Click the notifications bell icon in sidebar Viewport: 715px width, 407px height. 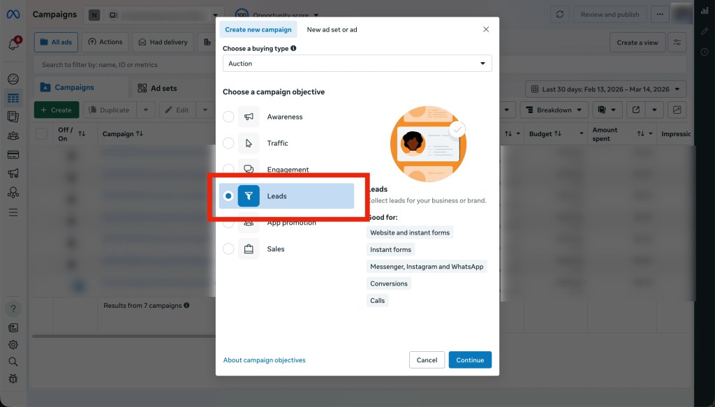tap(13, 45)
